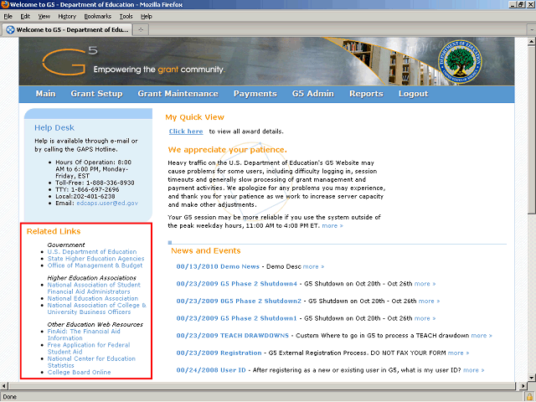The height and width of the screenshot is (402, 536).
Task: Click the Department of Education seal
Action: 460,61
